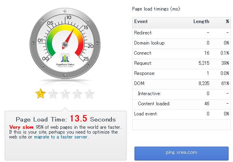This screenshot has width=233, height=162.
Task: Click the % column header
Action: 227,21
